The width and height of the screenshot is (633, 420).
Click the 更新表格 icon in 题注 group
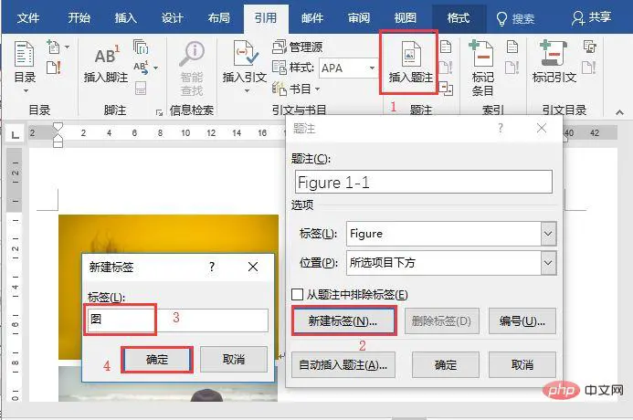pyautogui.click(x=446, y=68)
